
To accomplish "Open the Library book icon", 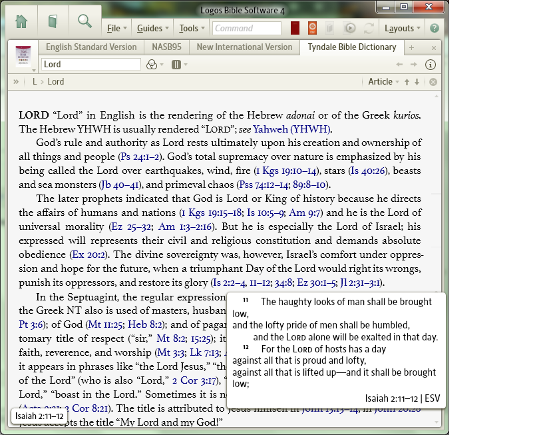I will (53, 21).
